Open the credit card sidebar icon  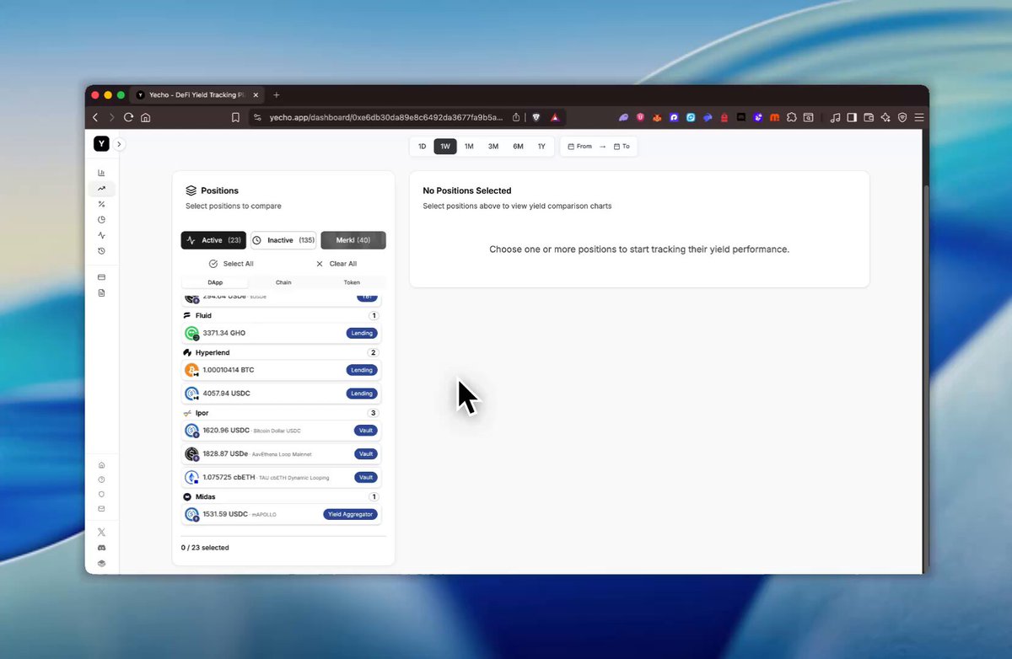click(101, 277)
